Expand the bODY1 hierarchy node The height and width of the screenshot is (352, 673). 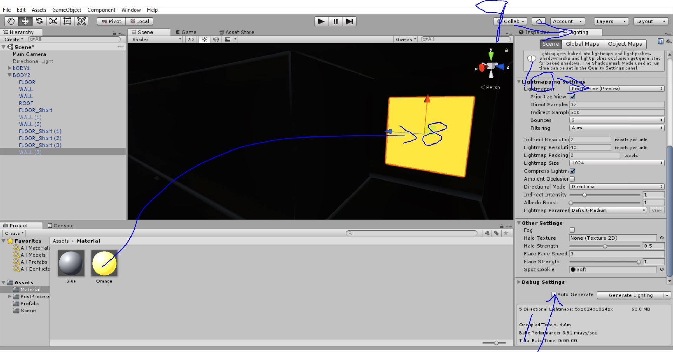coord(9,68)
